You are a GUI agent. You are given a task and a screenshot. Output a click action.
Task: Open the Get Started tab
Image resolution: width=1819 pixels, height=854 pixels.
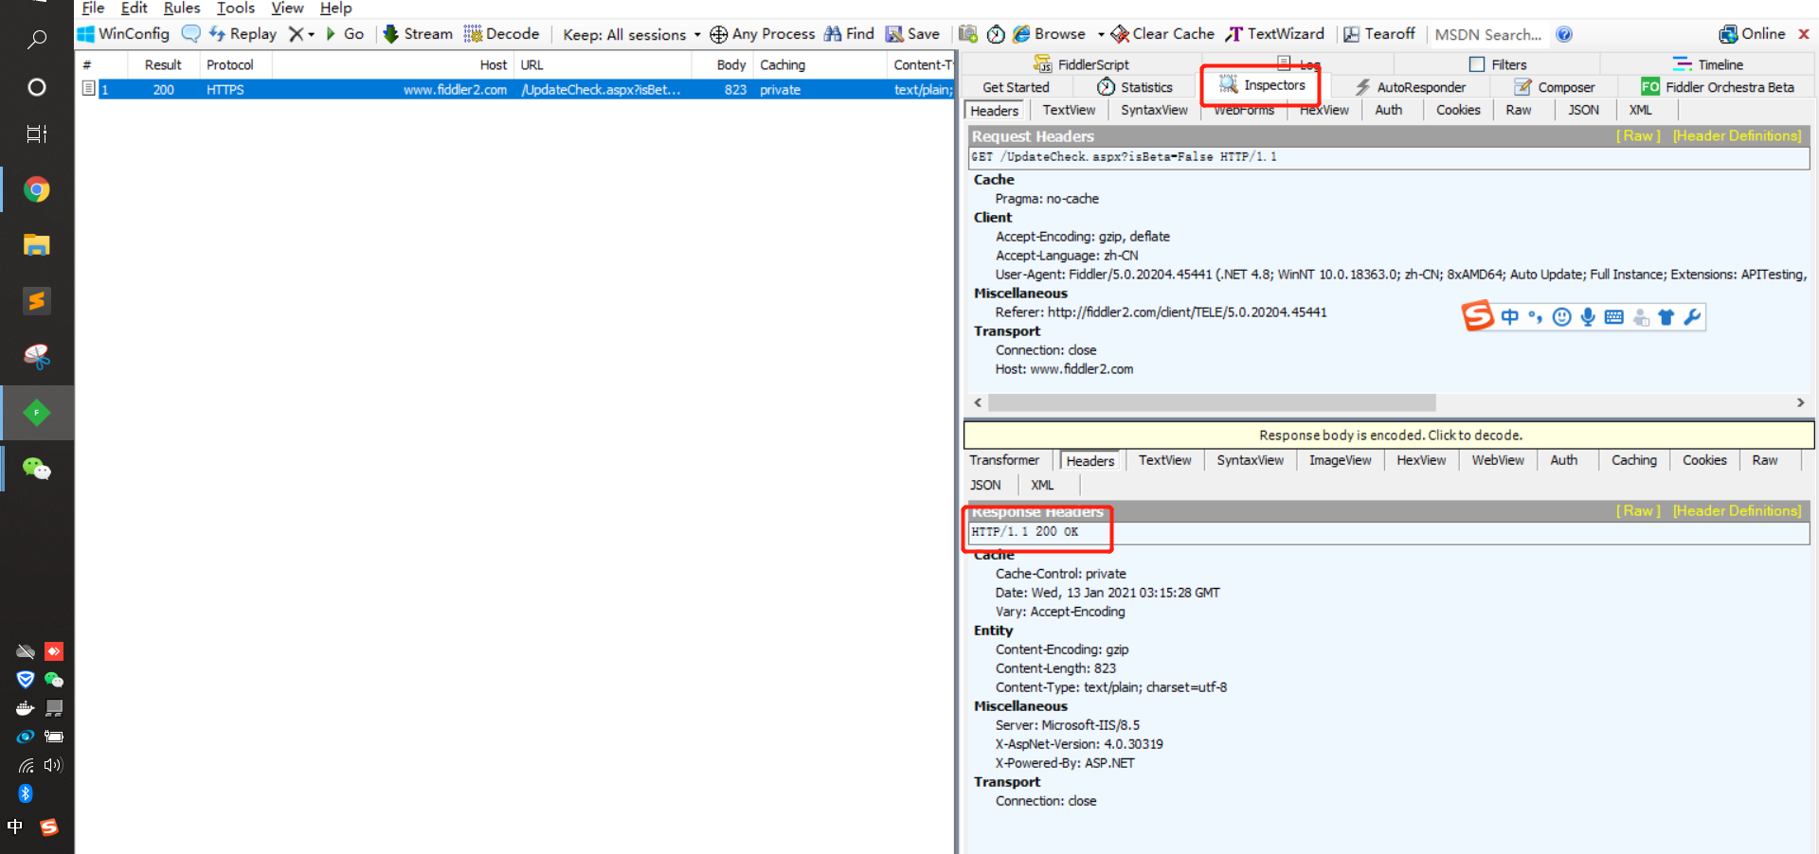click(1016, 87)
